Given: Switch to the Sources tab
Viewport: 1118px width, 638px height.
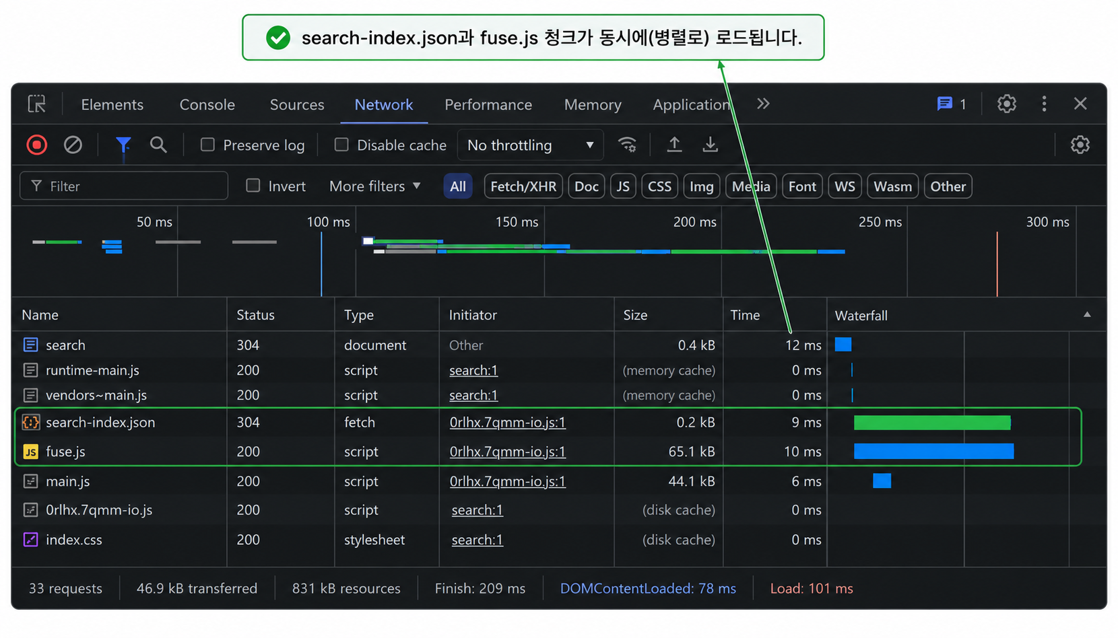Looking at the screenshot, I should tap(297, 104).
